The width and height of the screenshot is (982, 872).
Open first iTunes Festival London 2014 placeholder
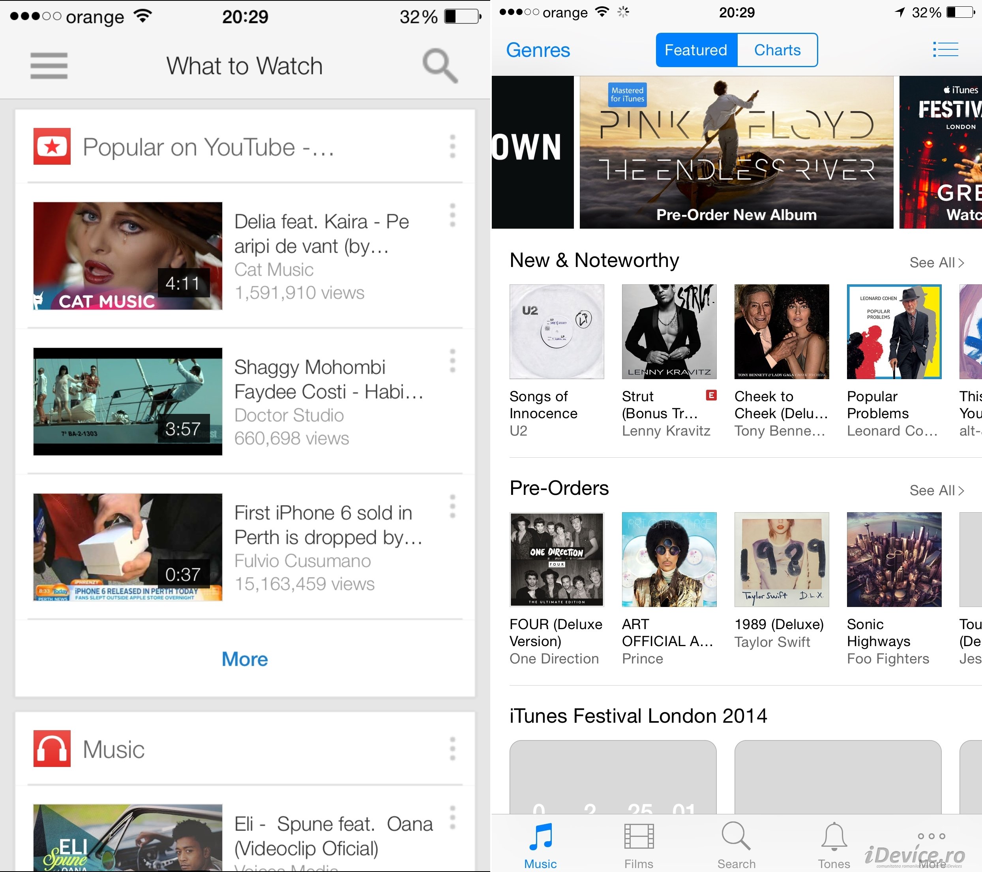tap(613, 777)
